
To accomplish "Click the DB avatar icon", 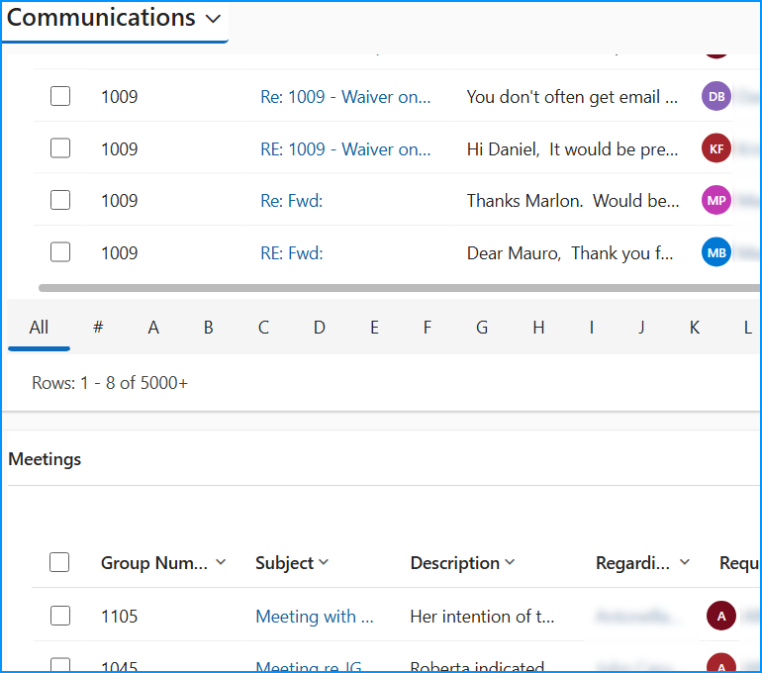I will click(x=716, y=96).
